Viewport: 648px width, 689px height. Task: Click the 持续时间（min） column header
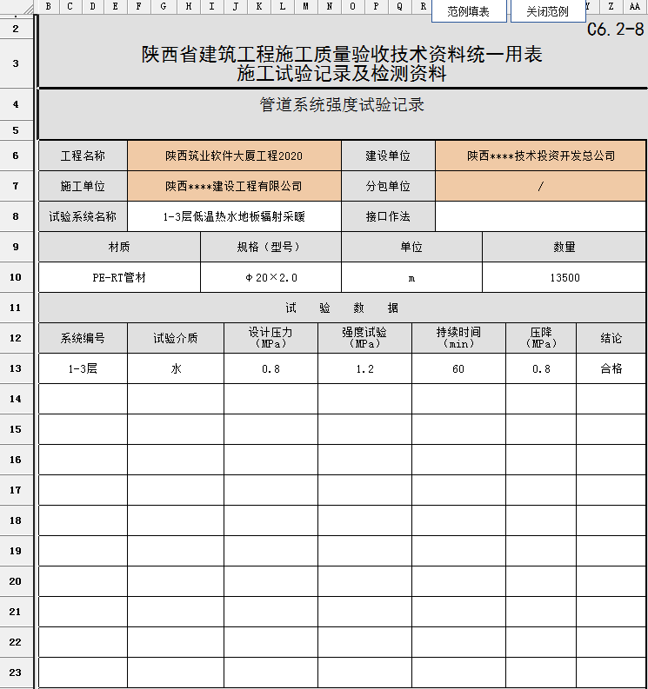coord(458,338)
